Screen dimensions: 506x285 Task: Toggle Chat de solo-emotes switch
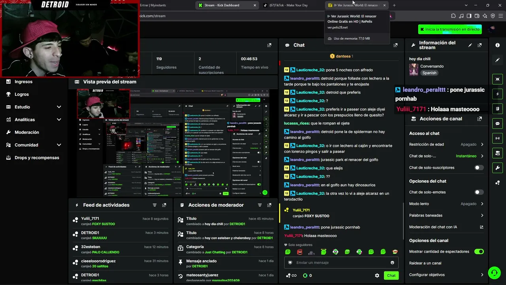click(479, 192)
